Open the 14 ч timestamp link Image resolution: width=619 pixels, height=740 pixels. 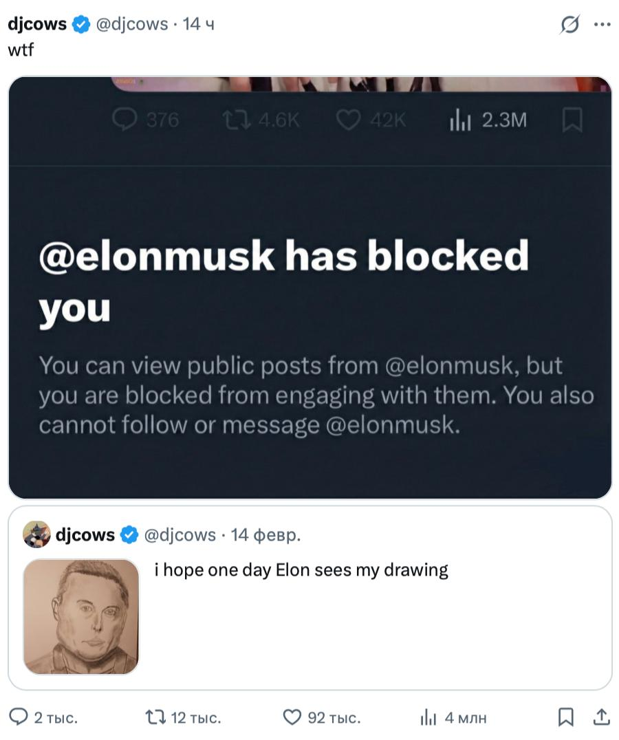(x=199, y=24)
